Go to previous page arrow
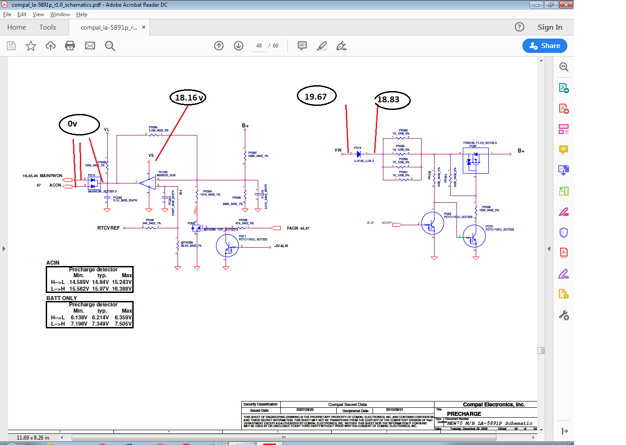The image size is (626, 445). (x=219, y=46)
